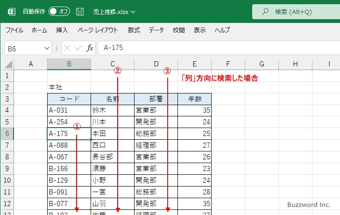Open the 表示 ribbon tab
Screen dimensions: 340x215
(x=199, y=30)
